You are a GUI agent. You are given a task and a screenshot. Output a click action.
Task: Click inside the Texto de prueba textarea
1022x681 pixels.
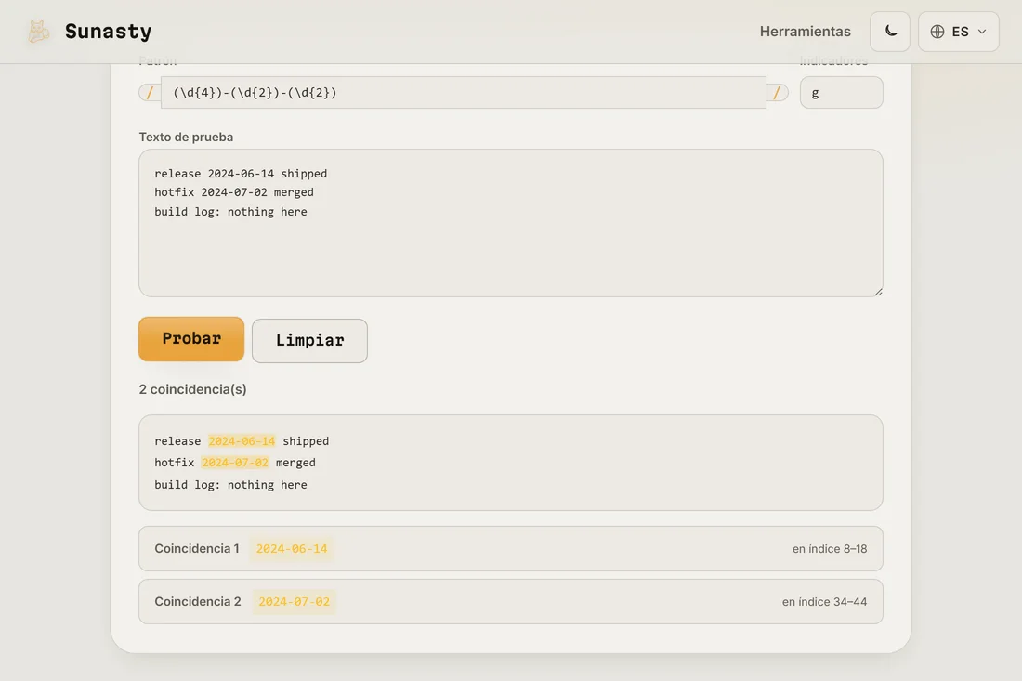(510, 223)
